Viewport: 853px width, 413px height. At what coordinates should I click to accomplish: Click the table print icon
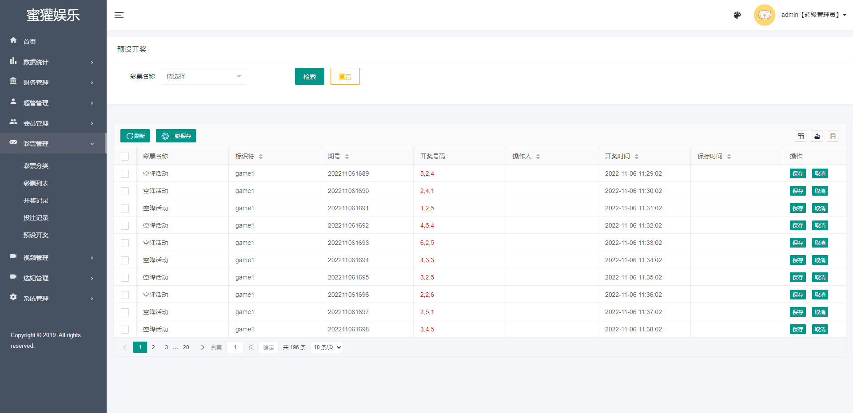tap(833, 136)
